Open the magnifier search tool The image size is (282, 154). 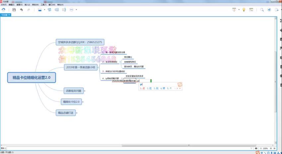(x=262, y=10)
